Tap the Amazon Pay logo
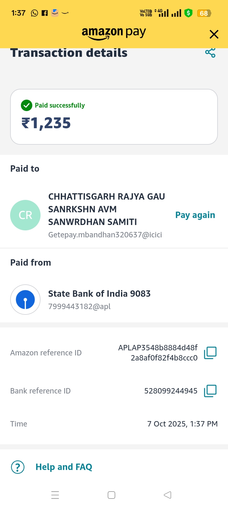 point(114,33)
